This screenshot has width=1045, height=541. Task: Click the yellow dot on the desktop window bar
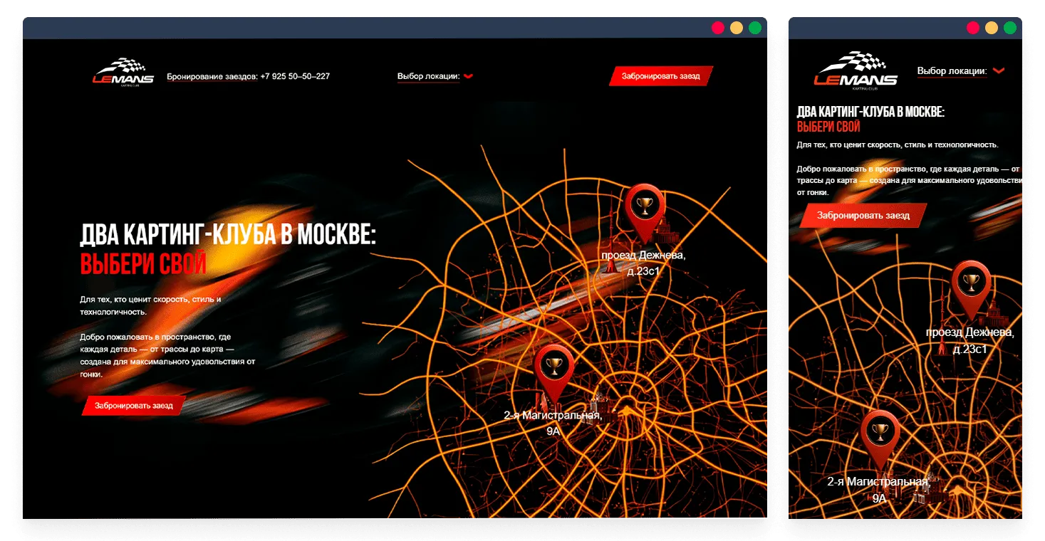tap(737, 28)
